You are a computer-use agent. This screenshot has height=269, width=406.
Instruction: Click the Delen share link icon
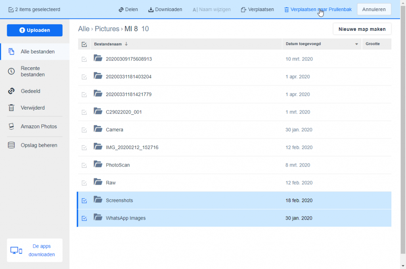coord(121,9)
